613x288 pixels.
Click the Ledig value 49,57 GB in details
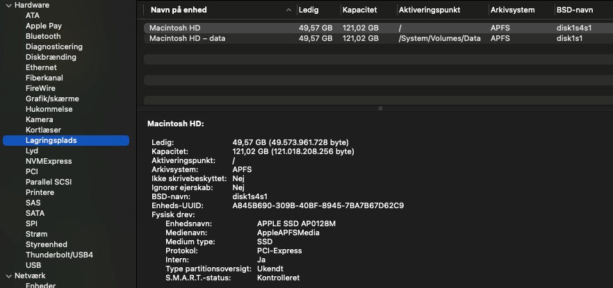291,142
